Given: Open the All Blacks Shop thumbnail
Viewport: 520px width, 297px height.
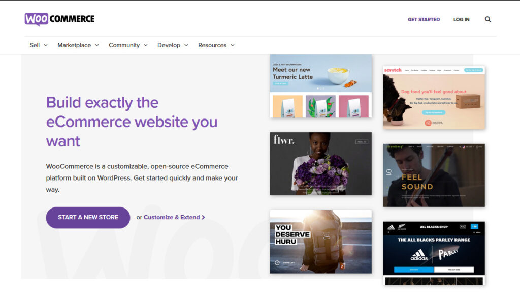Looking at the screenshot, I should pyautogui.click(x=434, y=253).
